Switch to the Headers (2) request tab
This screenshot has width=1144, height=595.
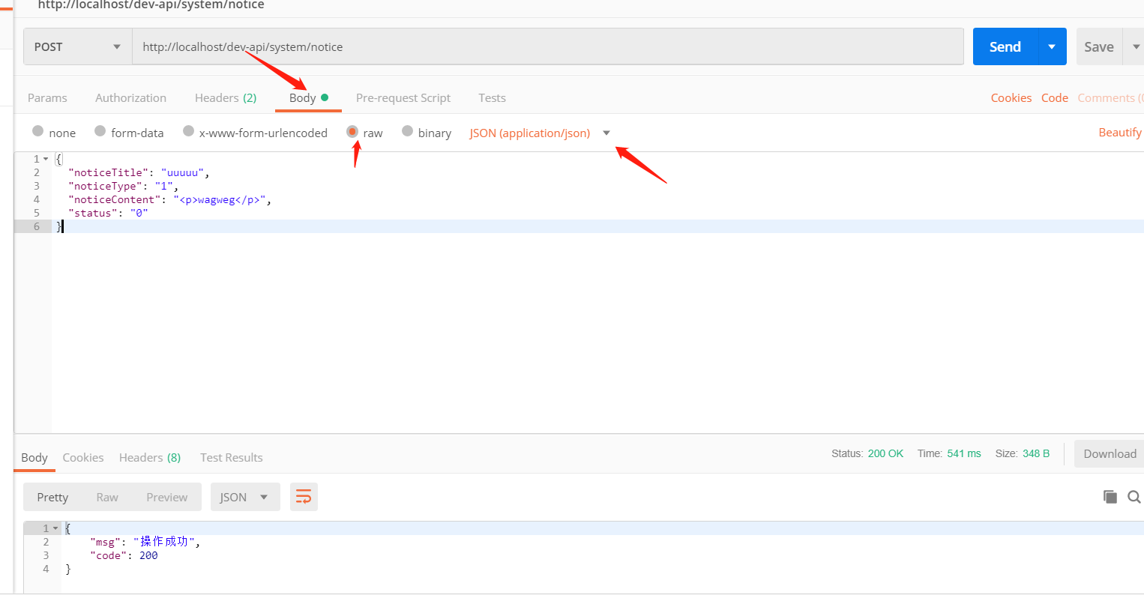(x=225, y=98)
